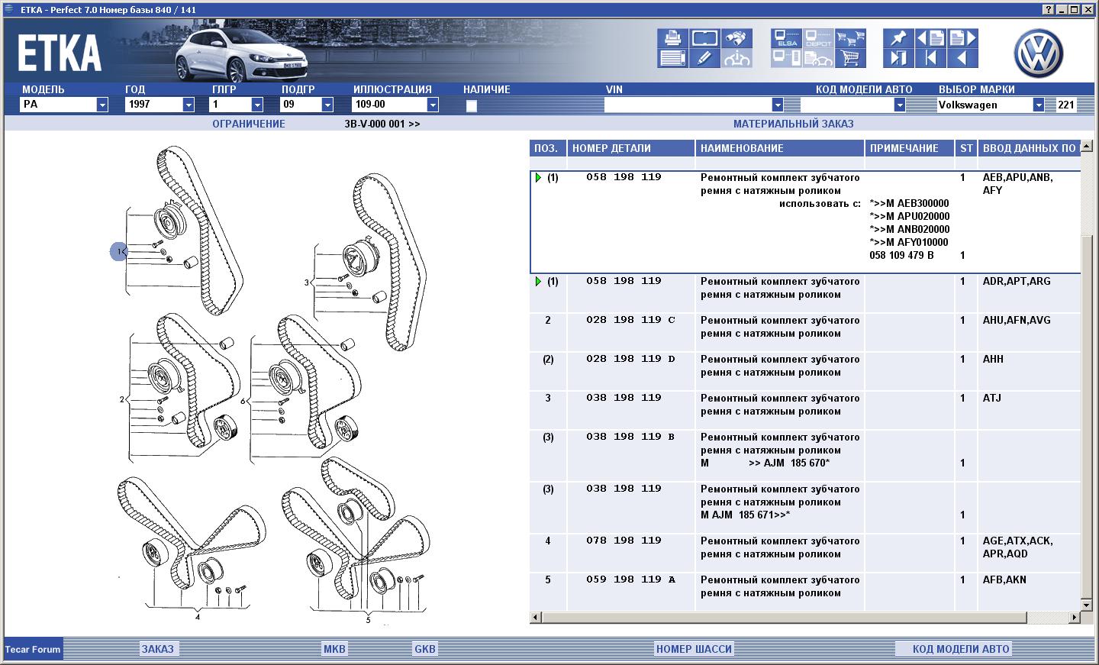This screenshot has height=665, width=1099.
Task: Open the ИЛЛЮСТРАЦИЯ dropdown showing 109-00
Action: [433, 105]
